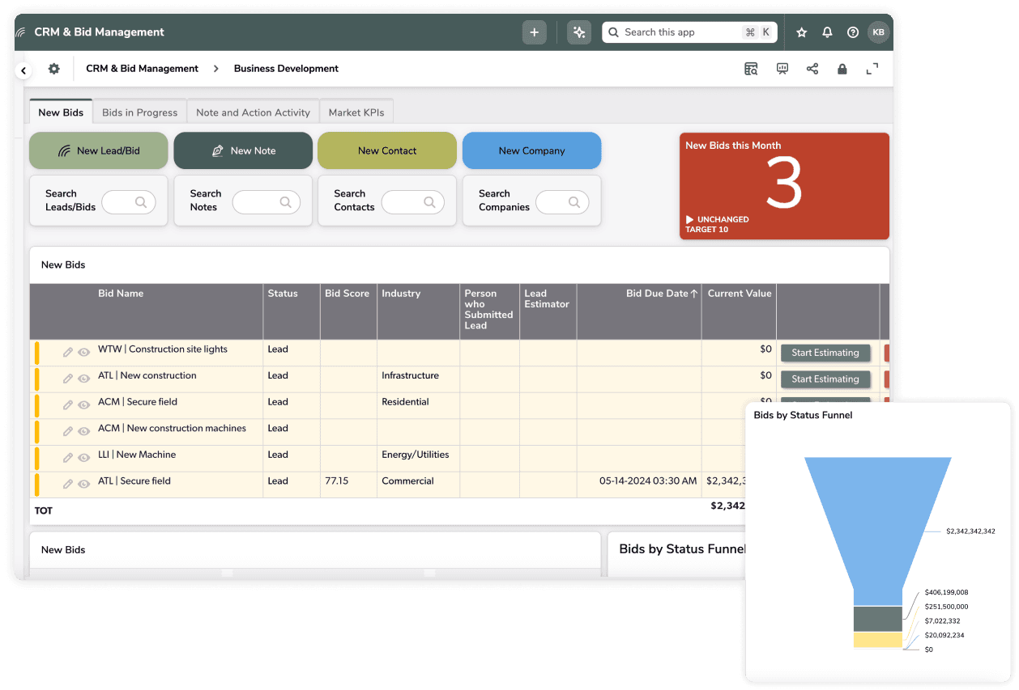1019x690 pixels.
Task: Open the Note and Action Activity tab
Action: 253,112
